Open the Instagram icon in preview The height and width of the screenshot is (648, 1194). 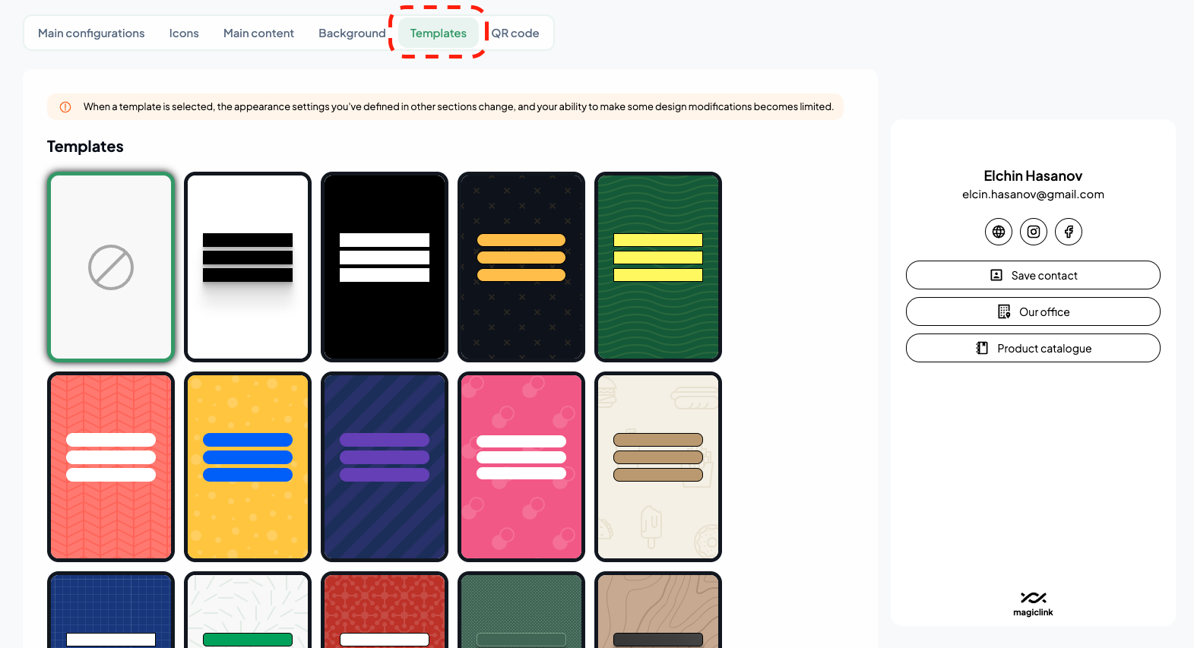(1034, 232)
